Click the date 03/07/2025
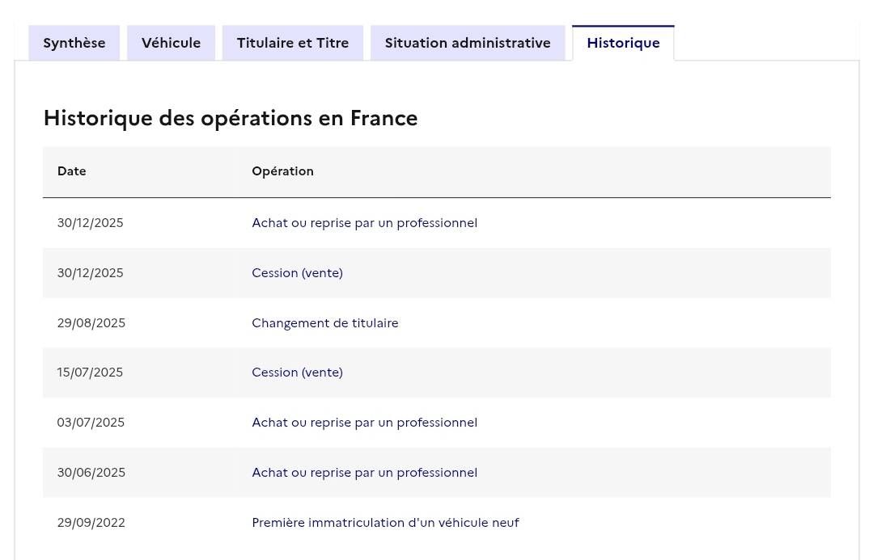This screenshot has height=560, width=873. click(x=91, y=423)
